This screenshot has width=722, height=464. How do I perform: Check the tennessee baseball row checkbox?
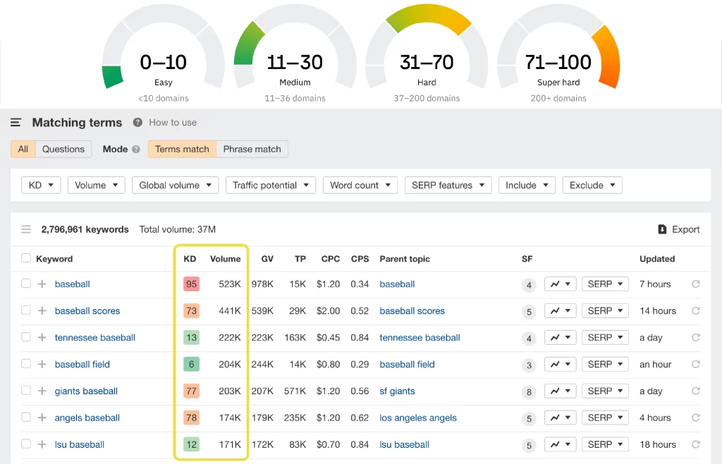click(26, 337)
